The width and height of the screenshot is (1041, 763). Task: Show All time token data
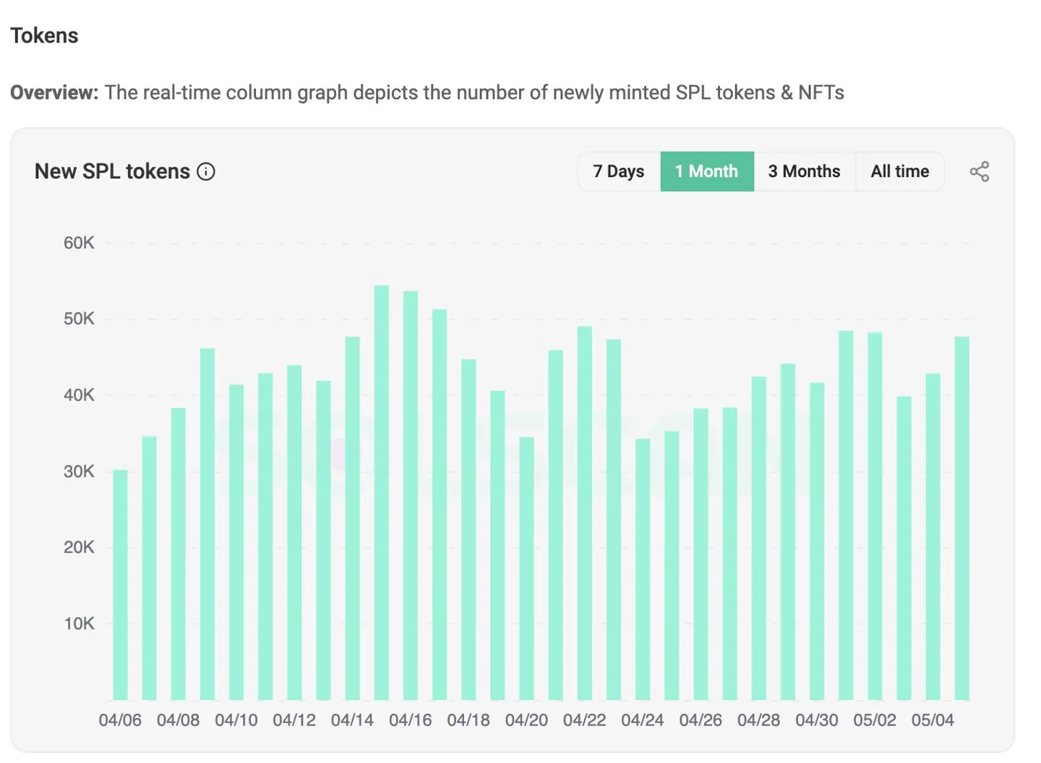pyautogui.click(x=900, y=171)
